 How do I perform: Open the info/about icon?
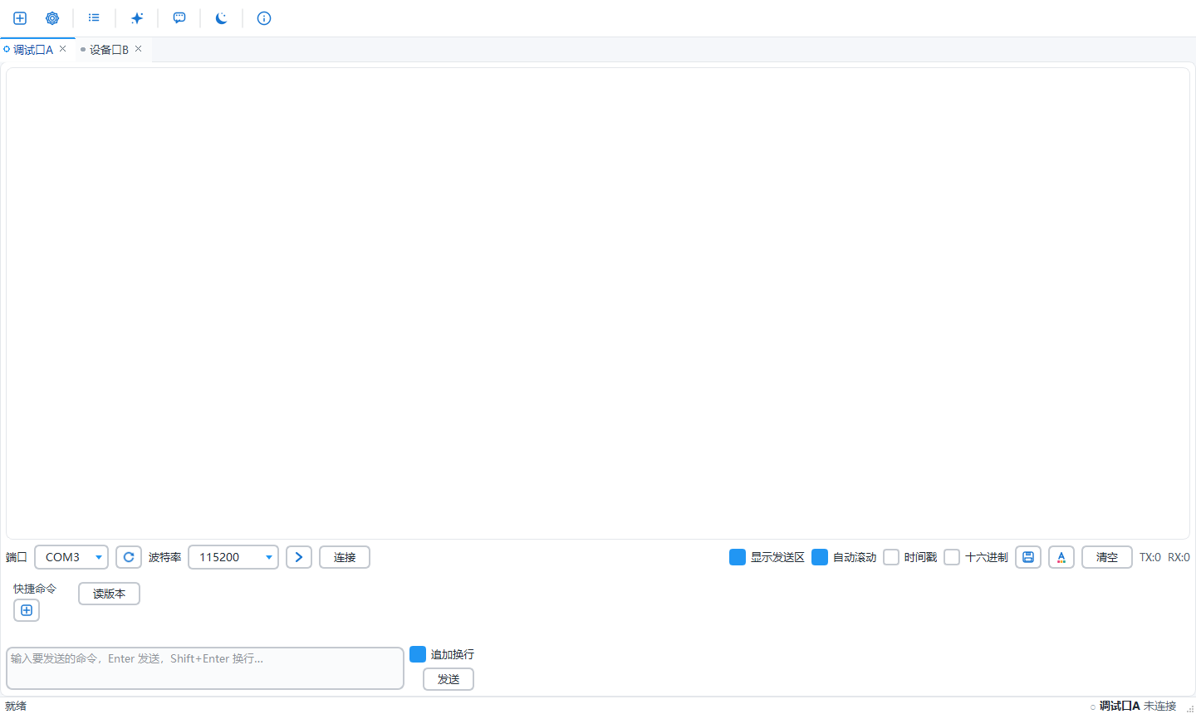tap(264, 18)
